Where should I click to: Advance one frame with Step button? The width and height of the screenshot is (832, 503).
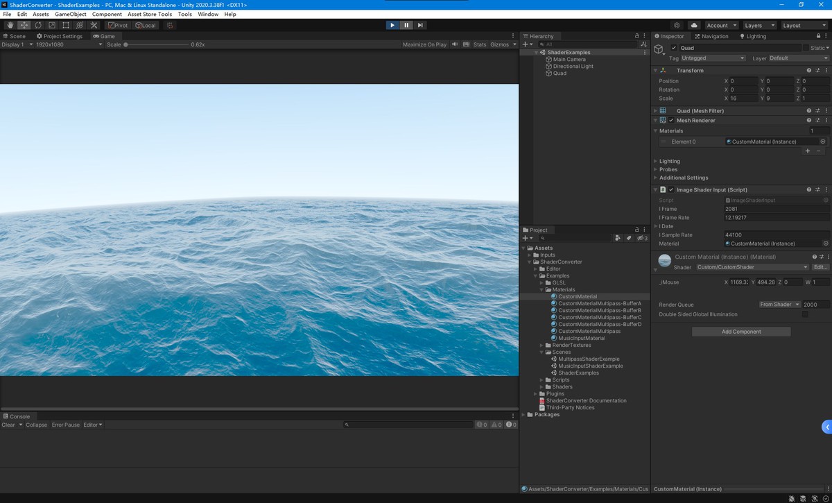pyautogui.click(x=420, y=25)
